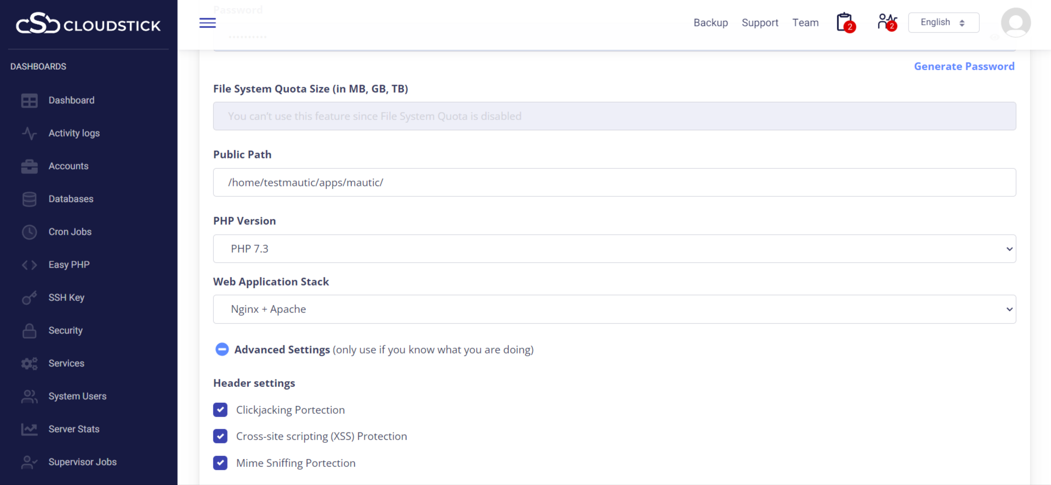Click the CloudStick logo

88,24
